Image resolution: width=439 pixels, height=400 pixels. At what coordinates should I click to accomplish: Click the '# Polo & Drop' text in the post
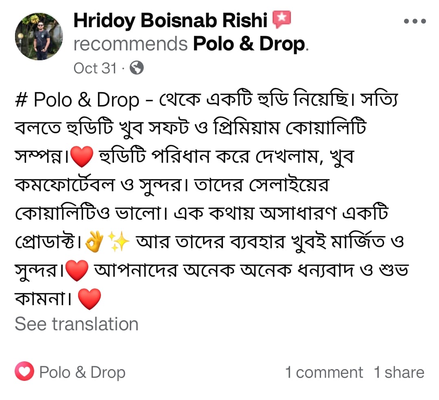click(x=76, y=101)
